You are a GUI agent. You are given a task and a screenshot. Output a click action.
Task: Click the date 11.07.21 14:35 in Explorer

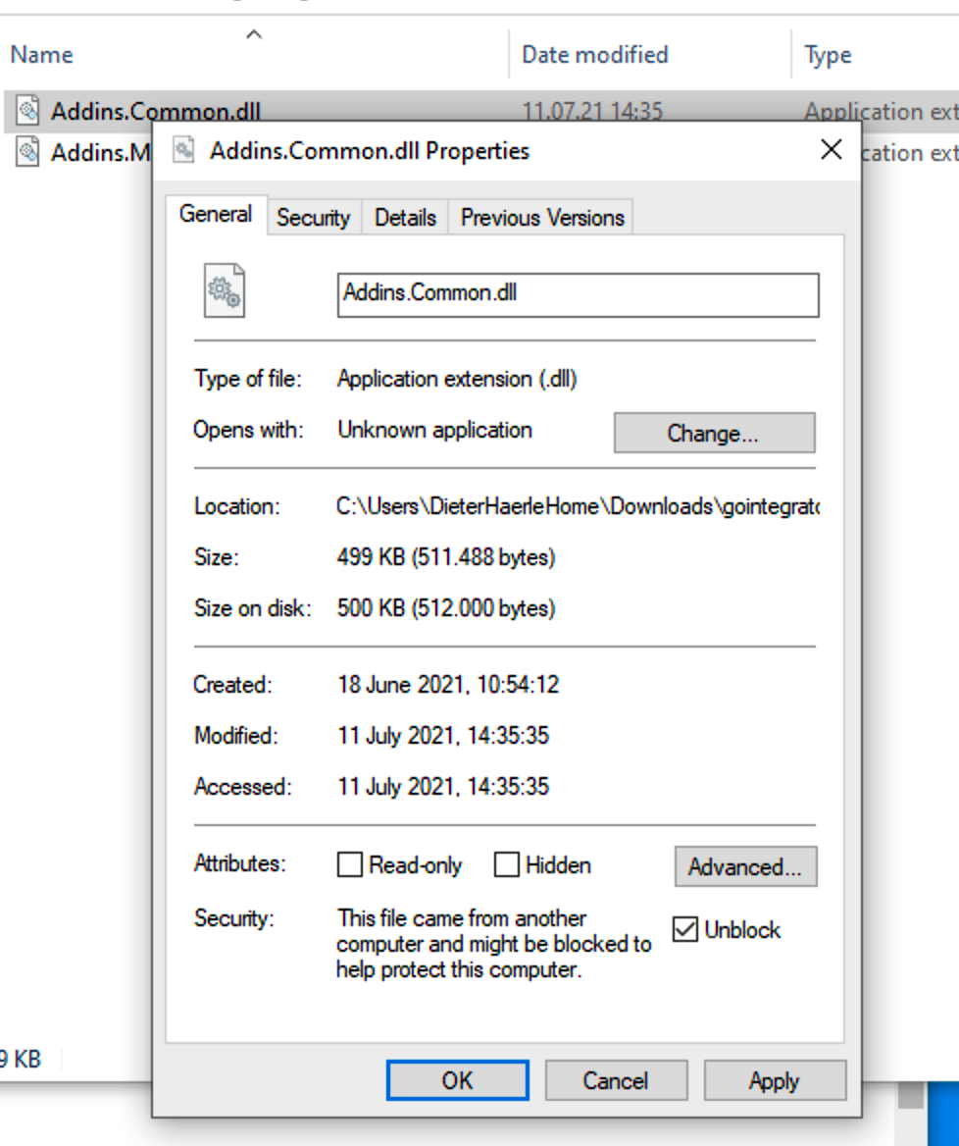point(591,110)
